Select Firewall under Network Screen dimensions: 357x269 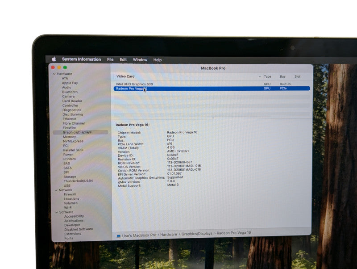pos(70,194)
